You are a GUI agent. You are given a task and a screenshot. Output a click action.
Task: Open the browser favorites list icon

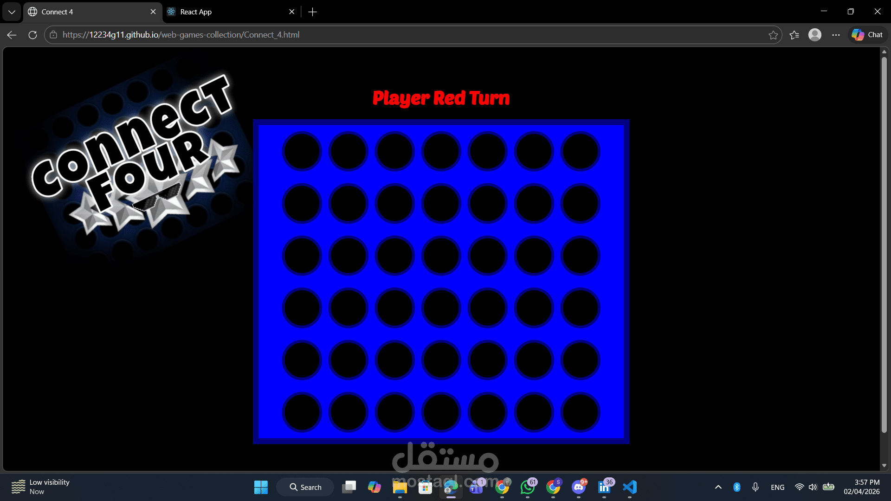[794, 35]
